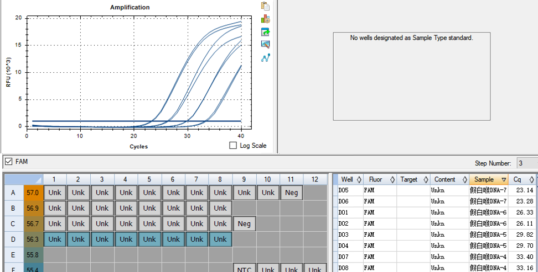
Task: Enable the Log Scale checkbox
Action: point(233,146)
